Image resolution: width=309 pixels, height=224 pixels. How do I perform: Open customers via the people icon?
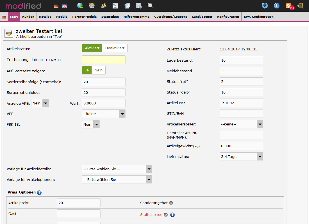(x=104, y=6)
